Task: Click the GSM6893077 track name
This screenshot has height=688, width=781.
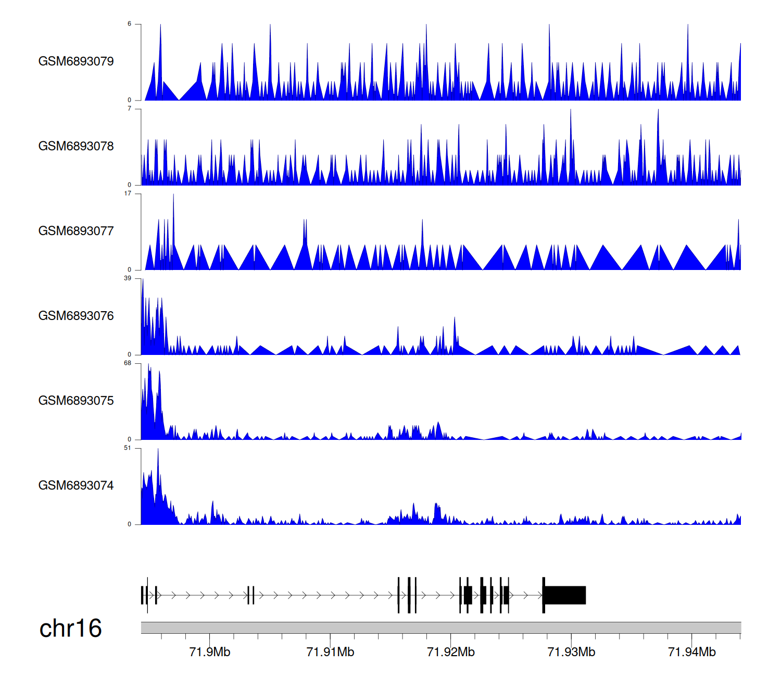Action: point(76,231)
